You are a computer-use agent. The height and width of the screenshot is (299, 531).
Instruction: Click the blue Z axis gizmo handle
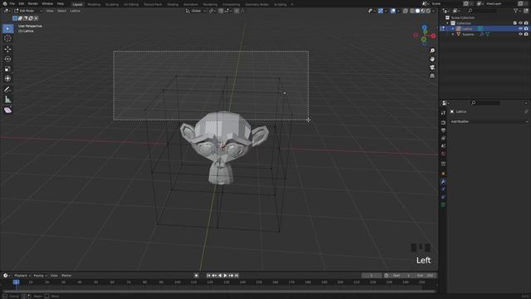point(424,27)
